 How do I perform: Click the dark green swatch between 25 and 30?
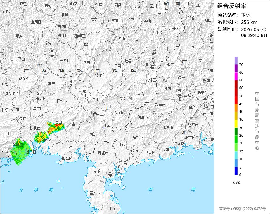236,131
